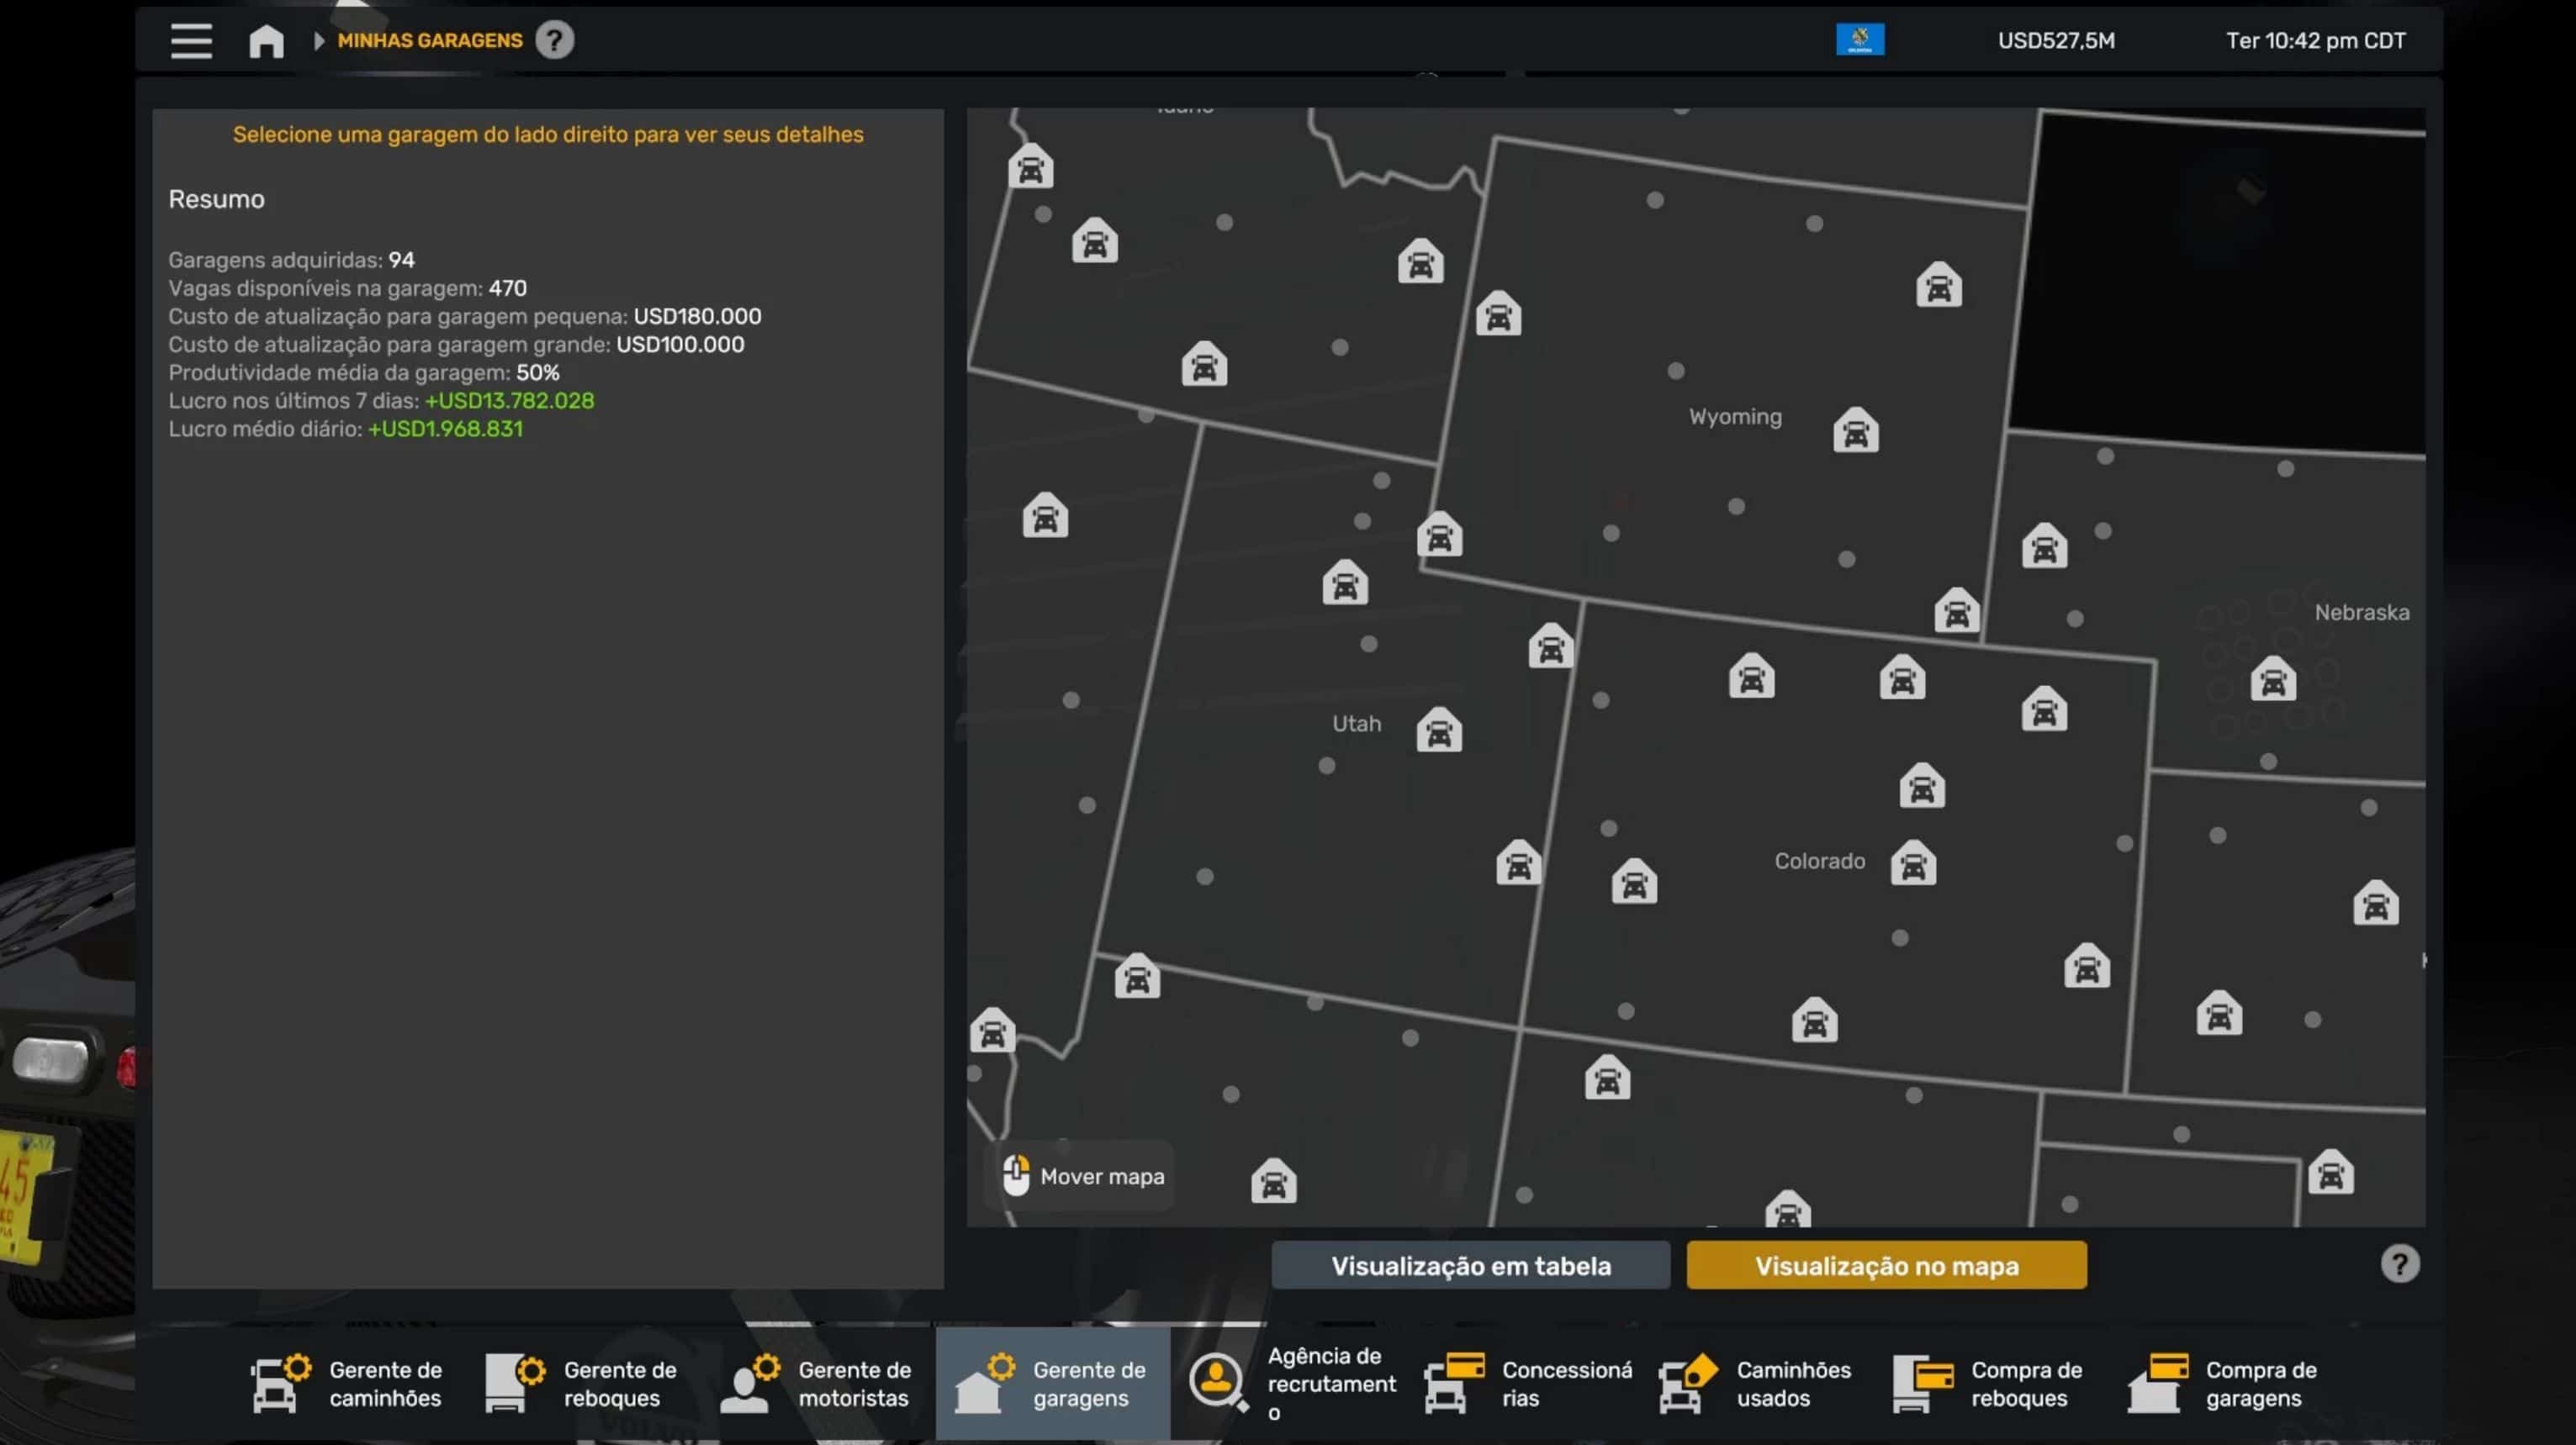Image resolution: width=2576 pixels, height=1445 pixels.
Task: Select the garage icon next to Wyoming label
Action: [1855, 430]
